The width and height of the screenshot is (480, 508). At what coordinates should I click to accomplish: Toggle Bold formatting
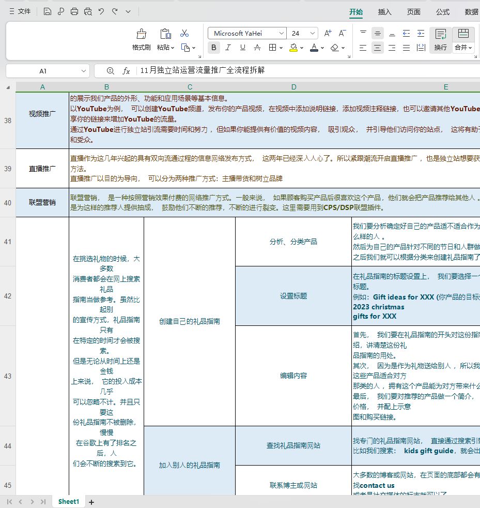pyautogui.click(x=213, y=48)
